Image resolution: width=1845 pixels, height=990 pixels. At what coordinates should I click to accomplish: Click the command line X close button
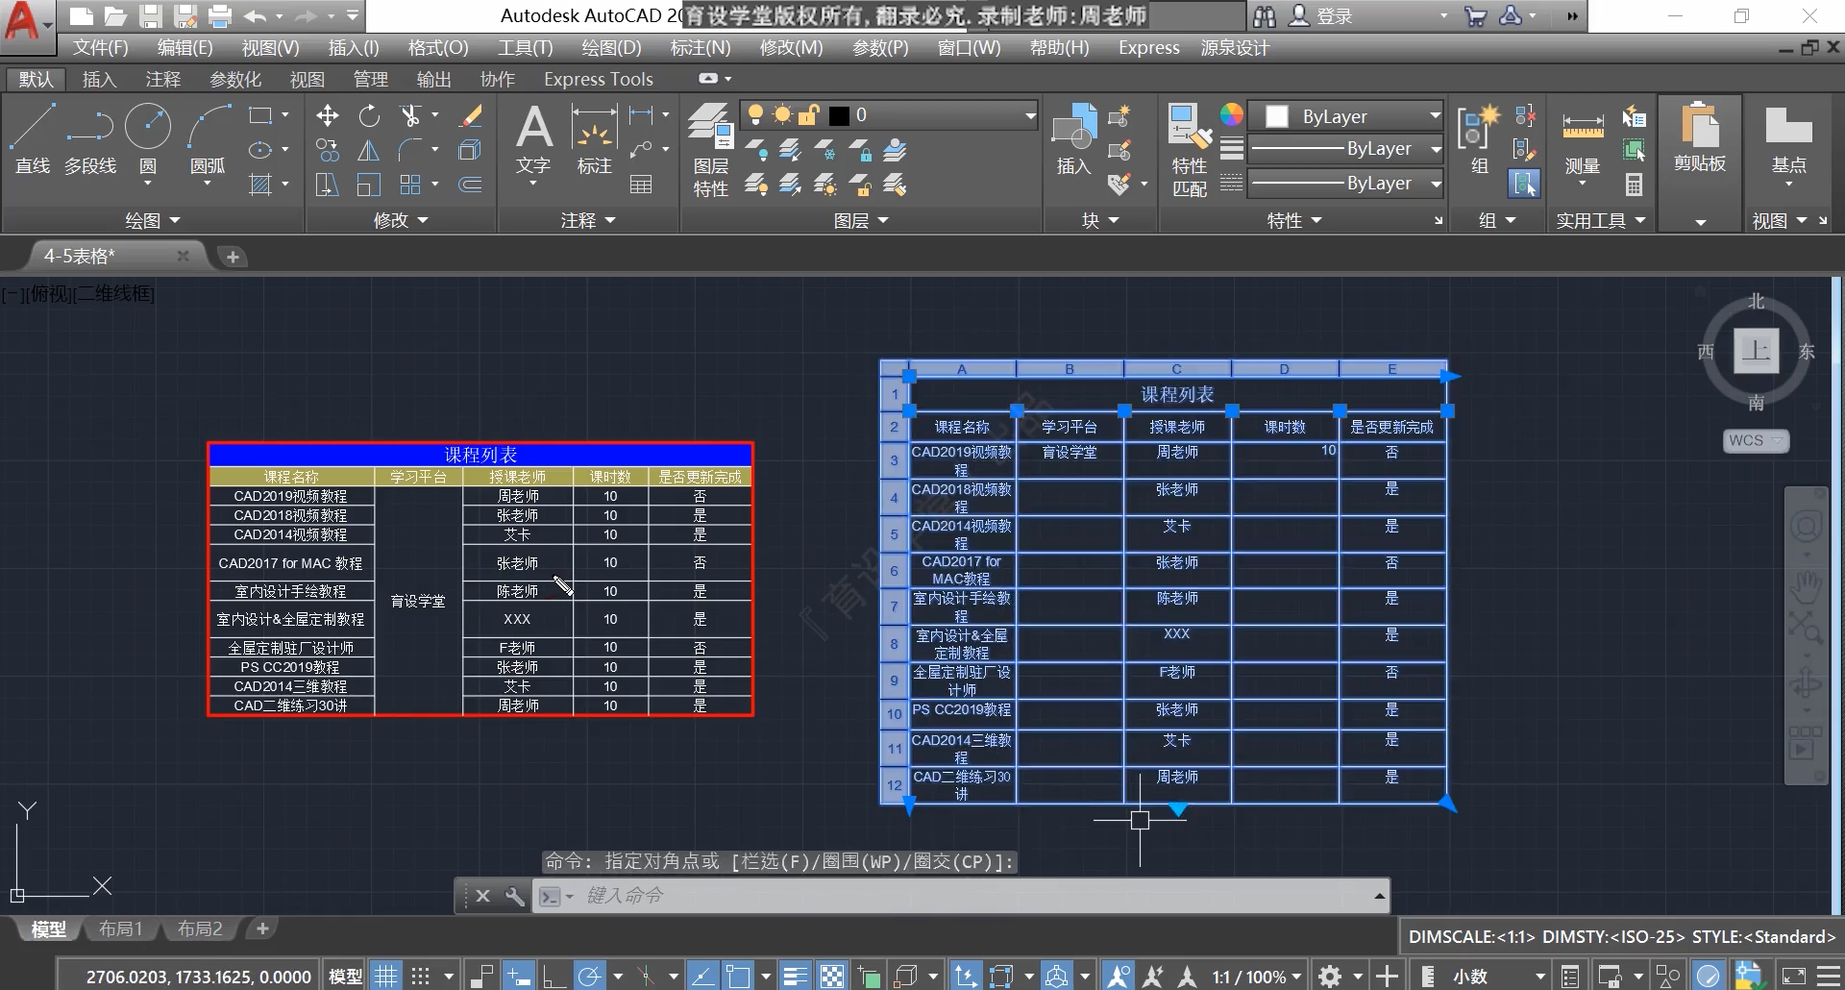pyautogui.click(x=483, y=896)
